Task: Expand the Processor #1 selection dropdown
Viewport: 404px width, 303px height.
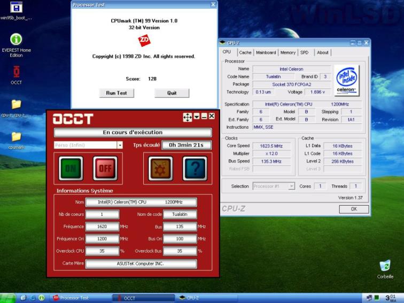Action: (291, 186)
